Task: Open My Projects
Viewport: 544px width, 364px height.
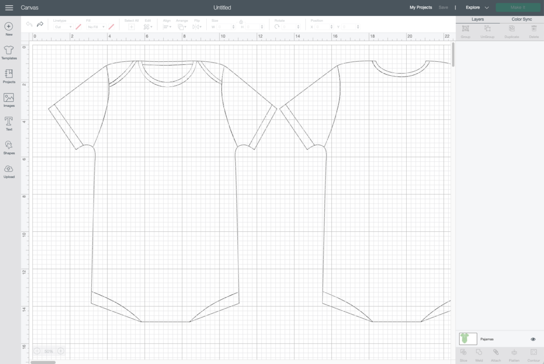Action: pyautogui.click(x=421, y=8)
